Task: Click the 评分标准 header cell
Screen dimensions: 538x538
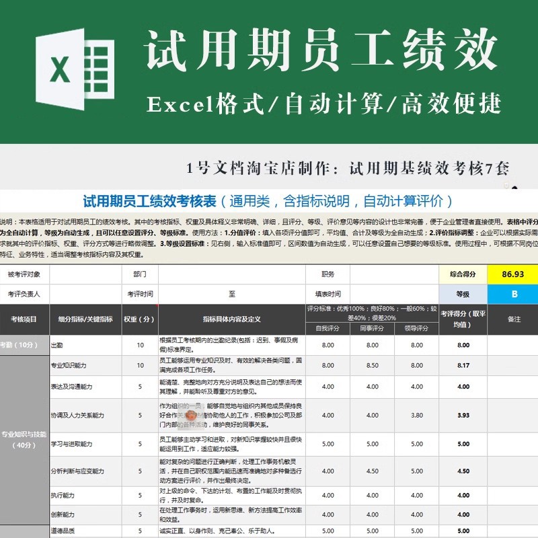Action: click(x=373, y=313)
